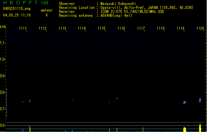Click time axis label 1117
The image size is (207, 132).
click(x=141, y=28)
